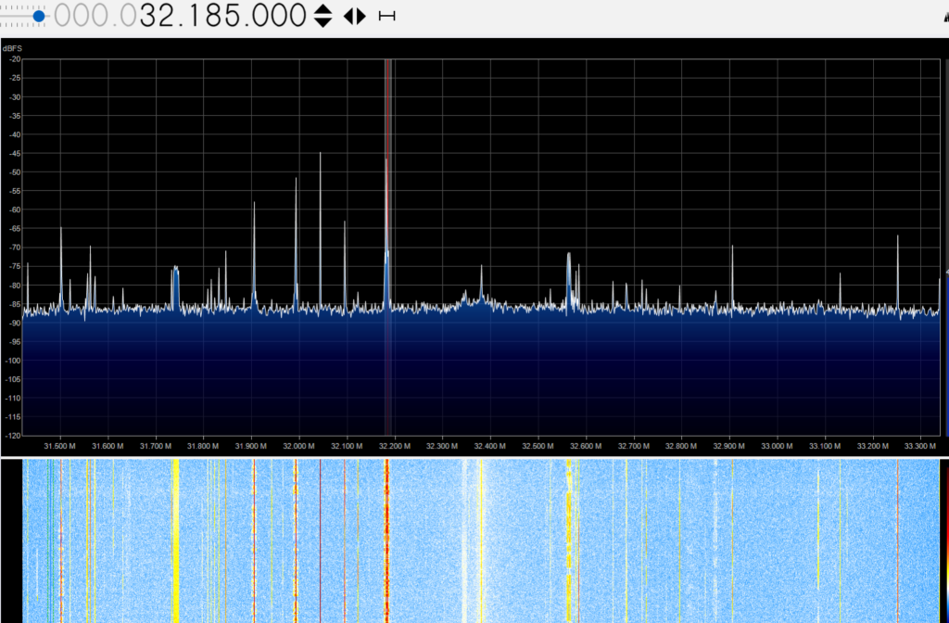949x623 pixels.
Task: Click the up triangle beside the frequency readout
Action: tap(323, 9)
